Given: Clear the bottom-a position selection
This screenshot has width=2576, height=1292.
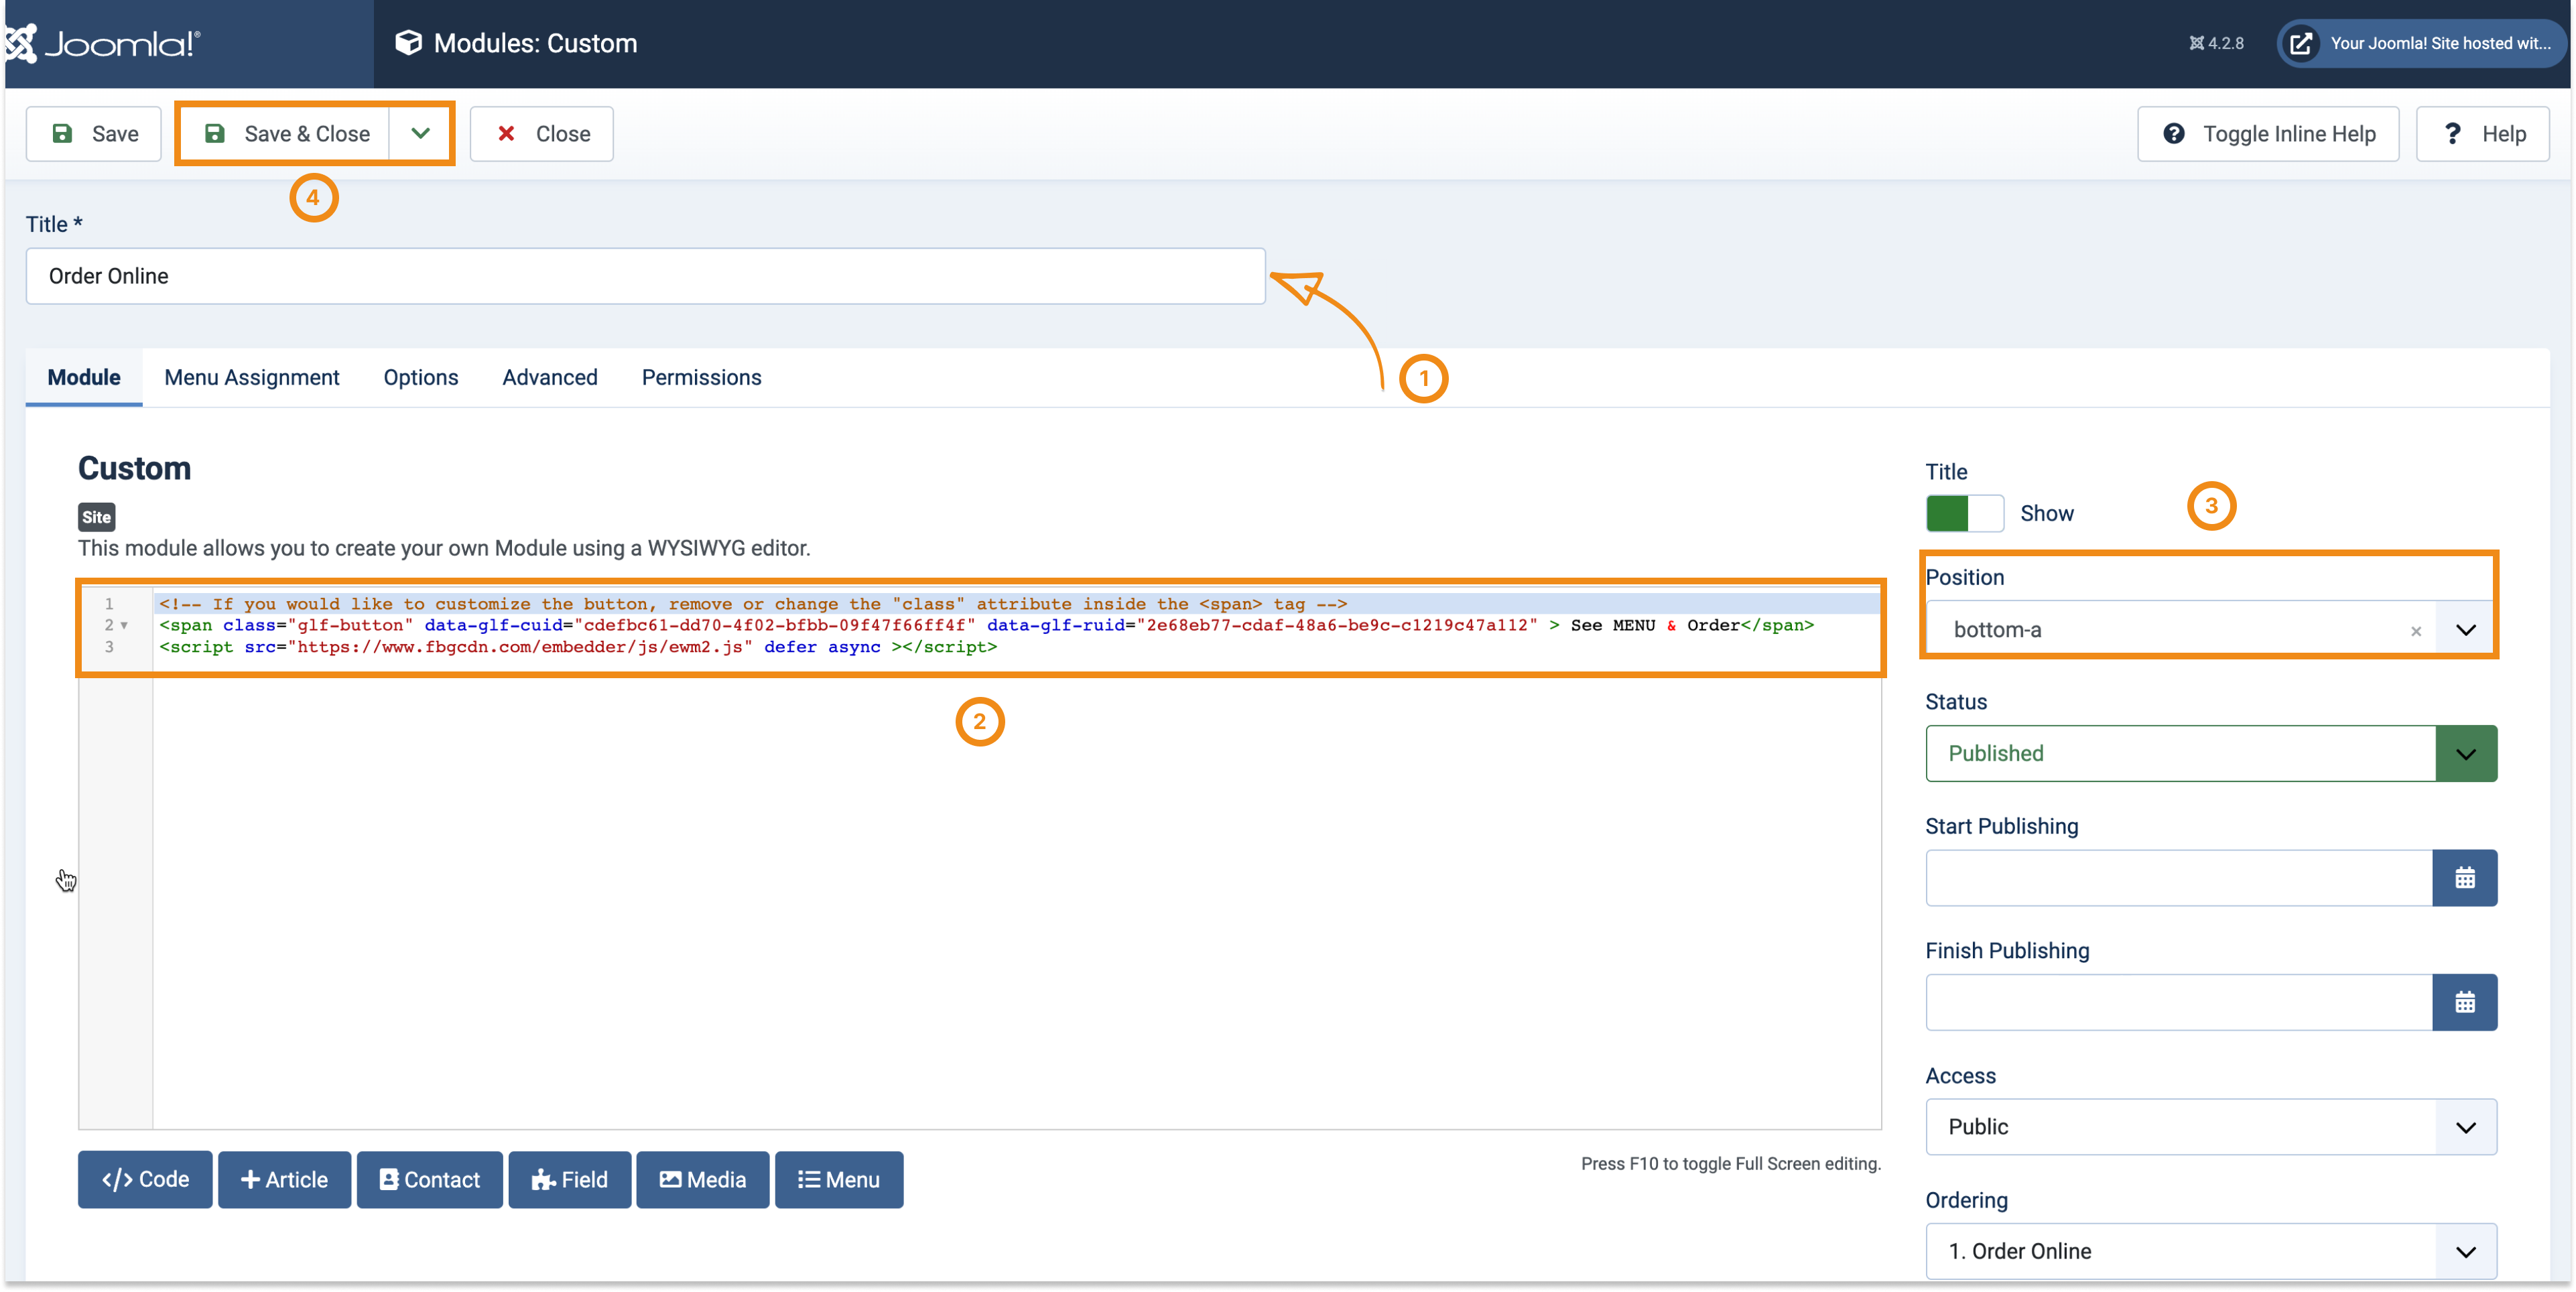Looking at the screenshot, I should tap(2416, 631).
